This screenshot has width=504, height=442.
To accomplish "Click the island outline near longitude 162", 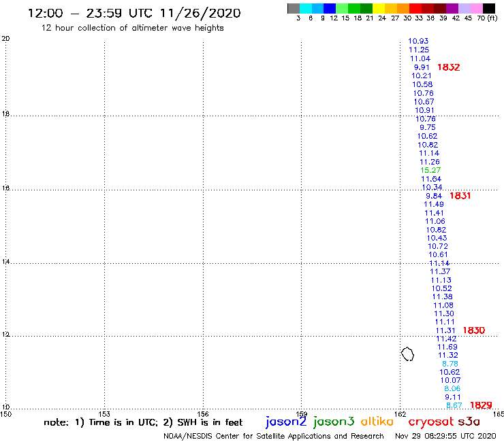I will (x=407, y=354).
